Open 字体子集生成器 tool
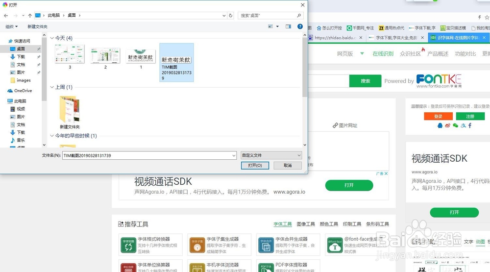Image resolution: width=490 pixels, height=272 pixels. 219,245
